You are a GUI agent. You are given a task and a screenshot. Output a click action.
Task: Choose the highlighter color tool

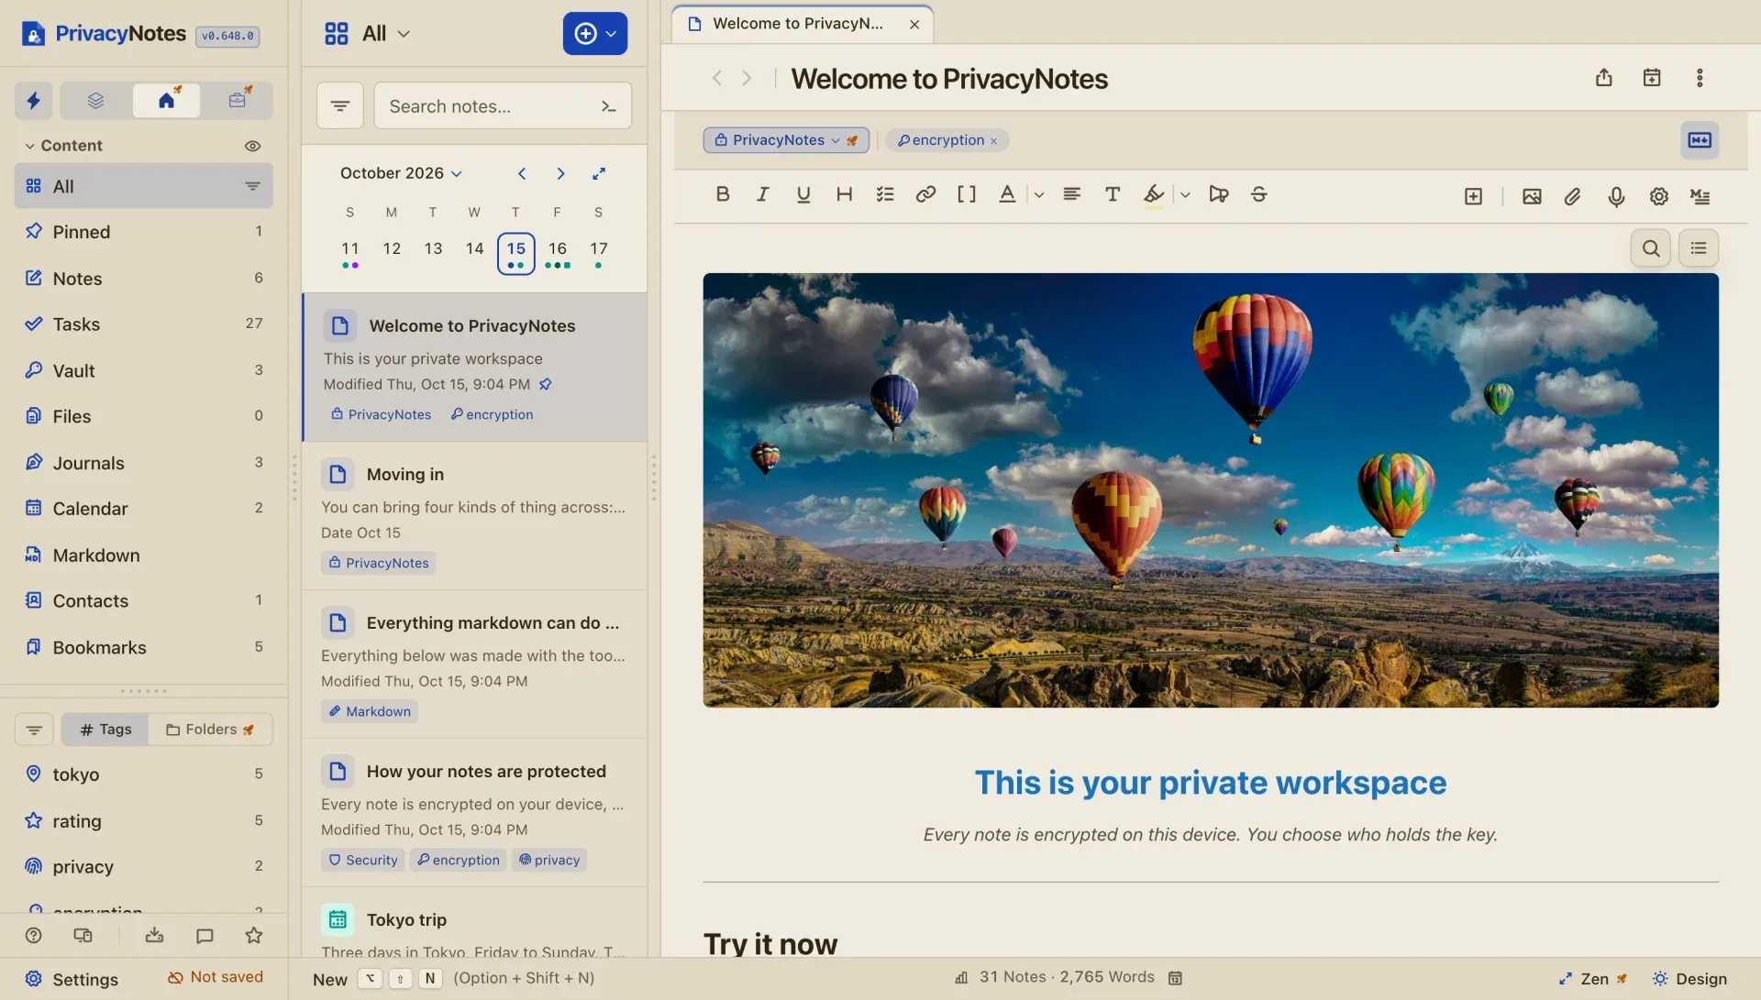[x=1154, y=194]
